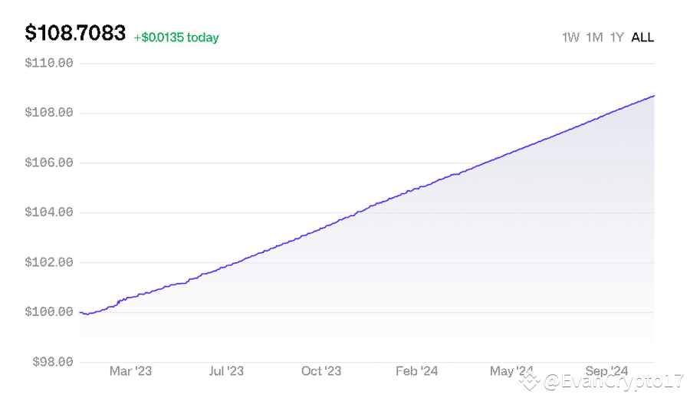Click the $108.00 y-axis label
Image resolution: width=690 pixels, height=398 pixels.
pos(49,113)
